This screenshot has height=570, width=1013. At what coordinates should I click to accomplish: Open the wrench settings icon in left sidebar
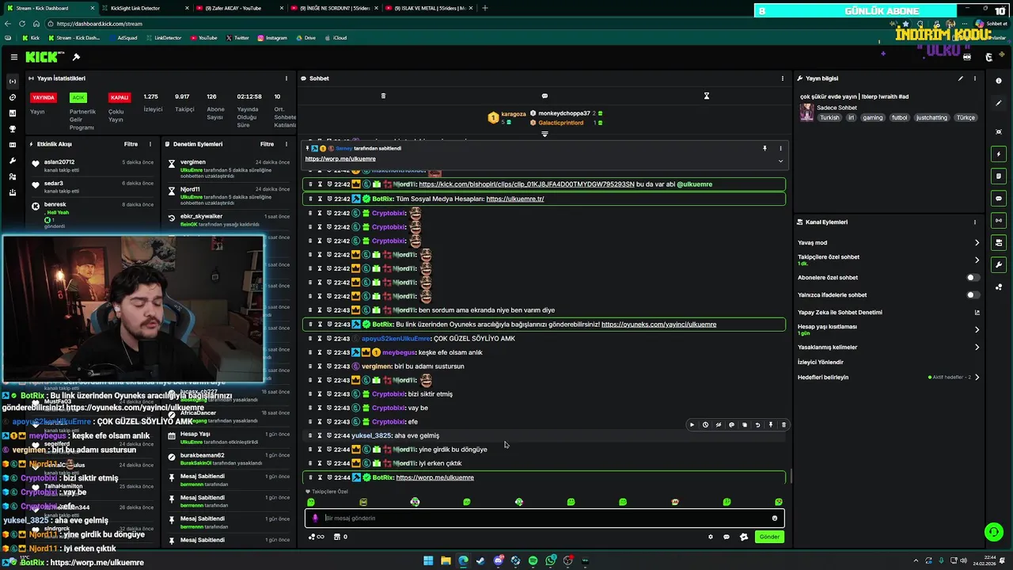[x=12, y=161]
